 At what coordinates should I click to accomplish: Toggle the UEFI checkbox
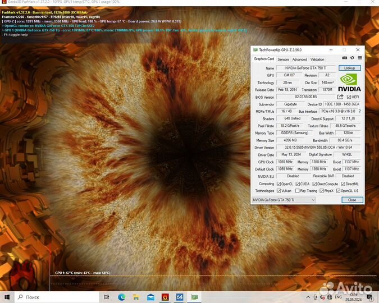[349, 97]
